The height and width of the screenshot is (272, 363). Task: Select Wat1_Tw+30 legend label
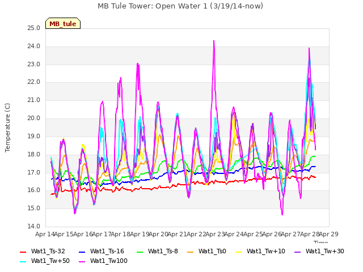[x=325, y=252]
